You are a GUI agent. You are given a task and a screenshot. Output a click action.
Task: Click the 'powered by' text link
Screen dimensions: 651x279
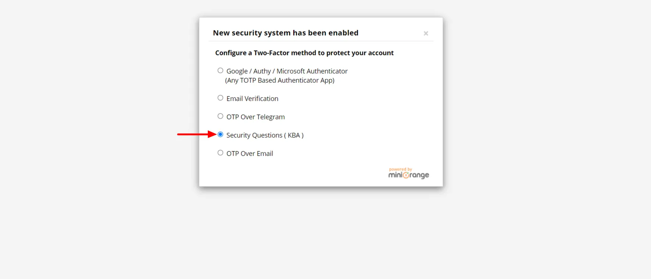(x=401, y=169)
